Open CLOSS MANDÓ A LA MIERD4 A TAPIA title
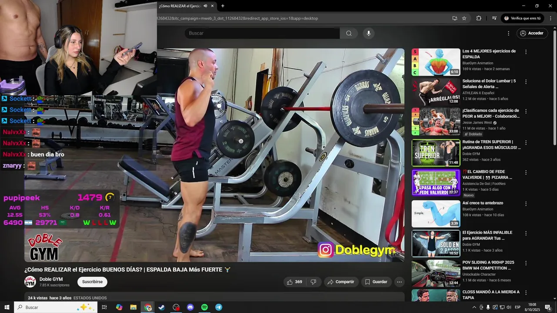The image size is (557, 313). coord(491,295)
